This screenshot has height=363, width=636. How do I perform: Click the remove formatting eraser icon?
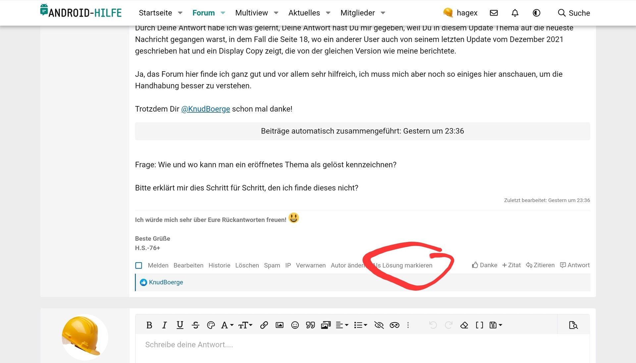pos(464,325)
